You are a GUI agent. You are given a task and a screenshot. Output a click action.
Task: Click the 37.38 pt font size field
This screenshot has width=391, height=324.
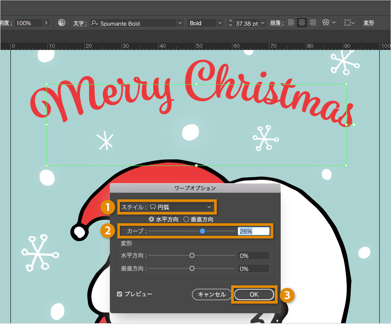pos(247,23)
